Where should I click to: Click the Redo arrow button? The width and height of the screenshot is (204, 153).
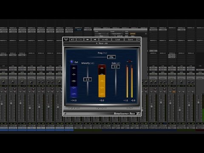pos(80,40)
